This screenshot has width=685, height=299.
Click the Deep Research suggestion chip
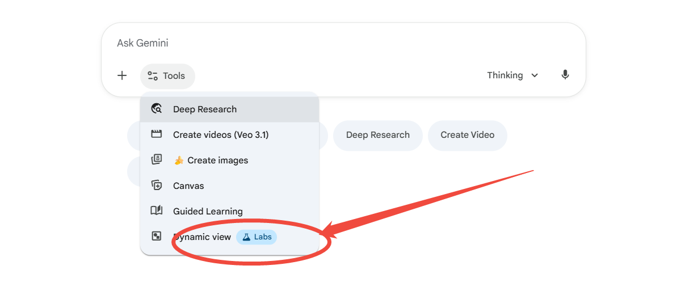(x=378, y=136)
